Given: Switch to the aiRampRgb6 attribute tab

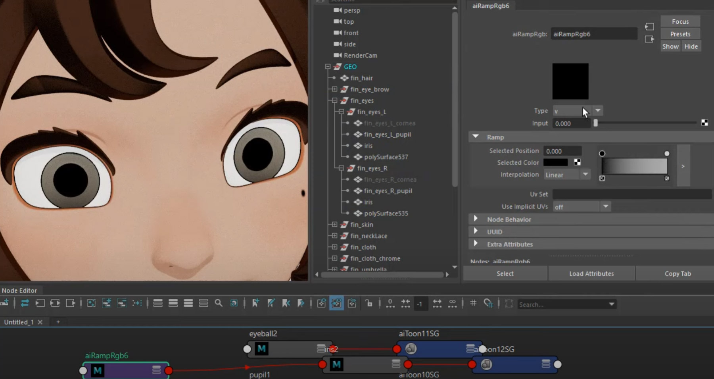Looking at the screenshot, I should click(x=491, y=6).
